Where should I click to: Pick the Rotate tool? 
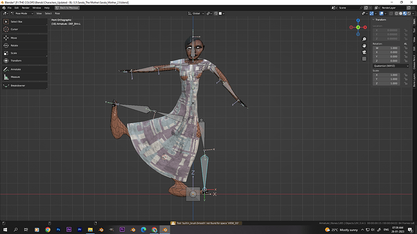[x=24, y=45]
